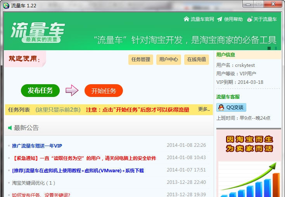The width and height of the screenshot is (285, 197).
Task: Click the username text crskytest
Action: tap(245, 65)
